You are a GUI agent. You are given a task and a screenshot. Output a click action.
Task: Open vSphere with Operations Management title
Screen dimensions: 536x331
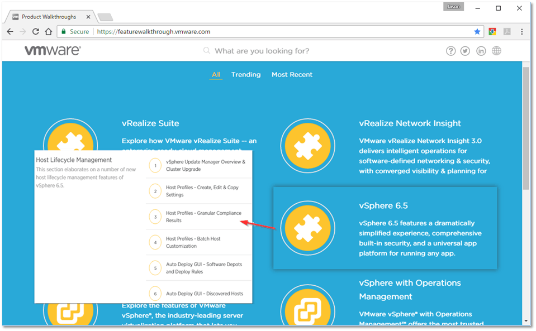[410, 289]
